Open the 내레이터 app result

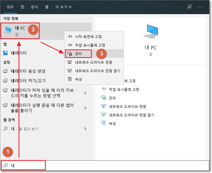(46, 53)
